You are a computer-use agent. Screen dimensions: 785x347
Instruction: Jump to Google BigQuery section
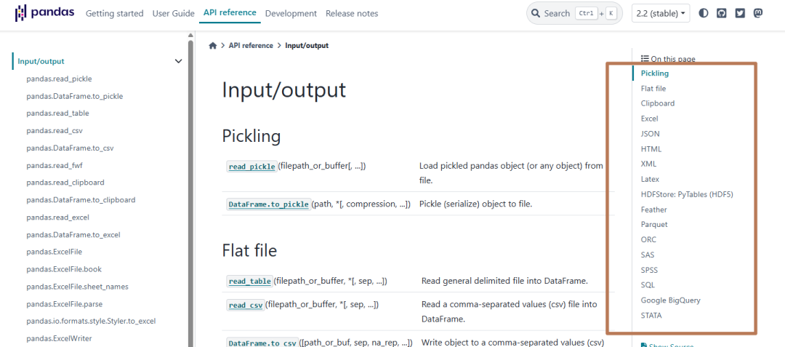pos(670,300)
